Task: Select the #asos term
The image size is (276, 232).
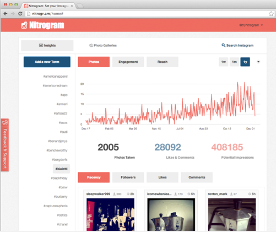Action: click(63, 122)
